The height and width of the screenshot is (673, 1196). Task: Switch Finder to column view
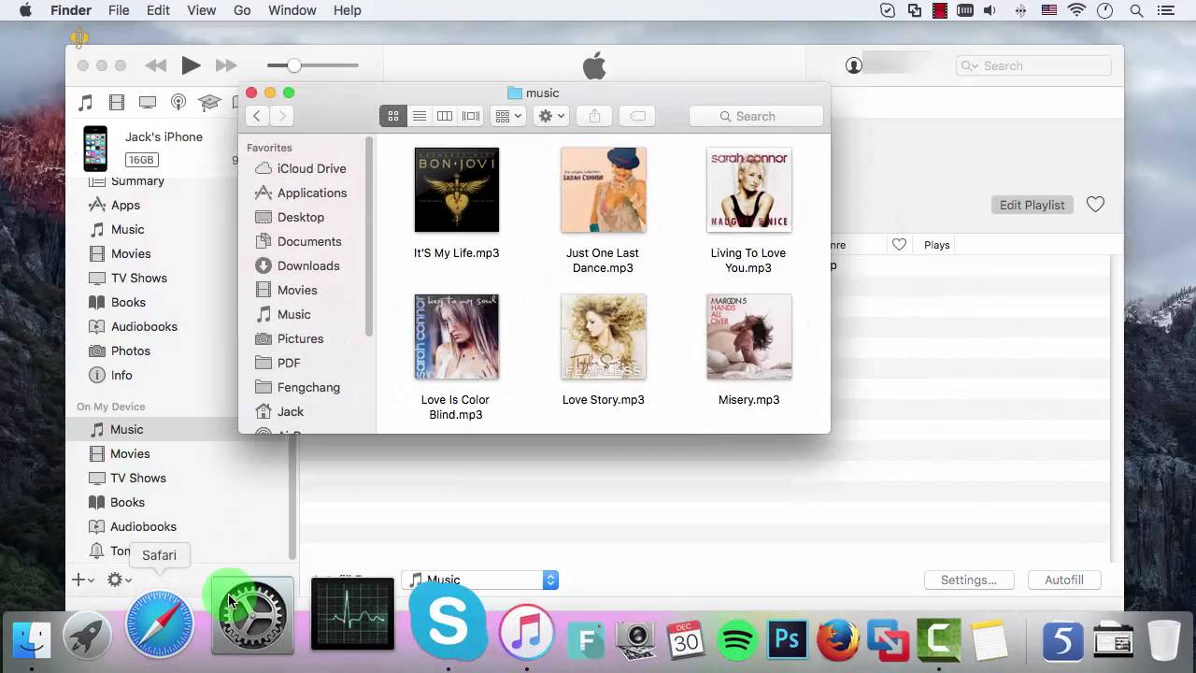click(445, 116)
